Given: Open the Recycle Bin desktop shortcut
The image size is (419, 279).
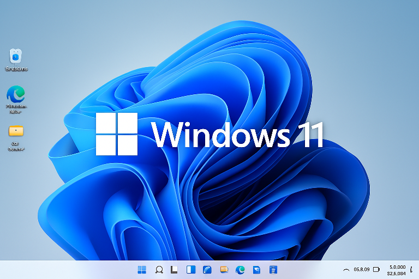Looking at the screenshot, I should tap(16, 60).
